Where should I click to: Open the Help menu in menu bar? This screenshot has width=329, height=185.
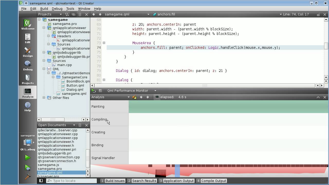pyautogui.click(x=97, y=8)
